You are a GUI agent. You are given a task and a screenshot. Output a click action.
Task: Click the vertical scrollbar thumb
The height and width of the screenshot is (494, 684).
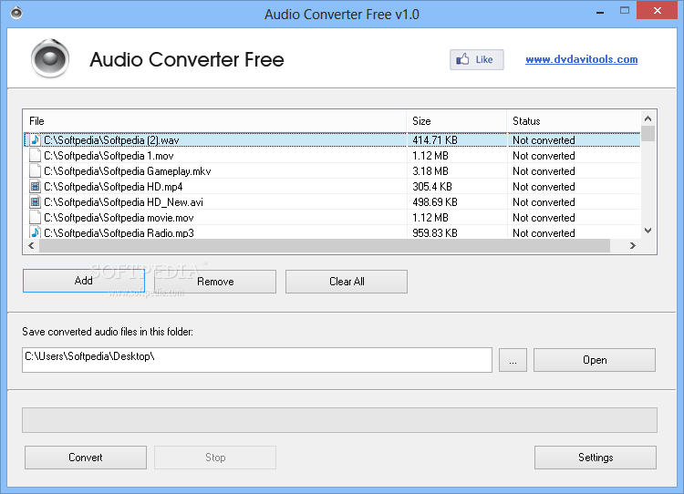648,133
